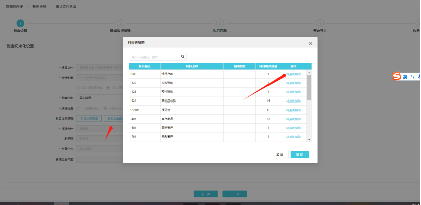Click step 3 circle 科目匹配
The image size is (421, 205).
(x=220, y=23)
